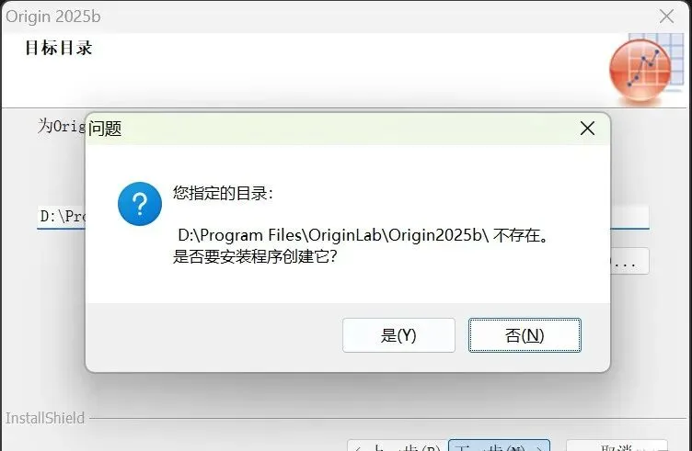Viewport: 692px width, 451px height.
Task: Click the InstallShield label
Action: click(x=44, y=418)
